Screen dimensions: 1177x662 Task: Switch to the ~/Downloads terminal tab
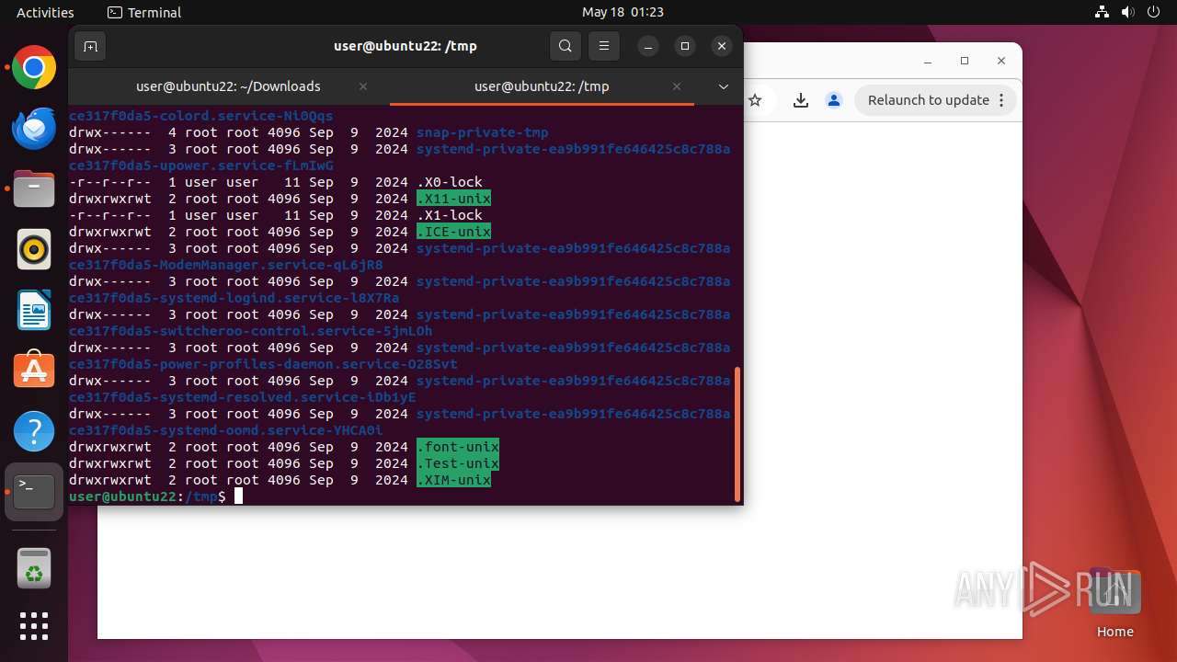click(x=228, y=86)
